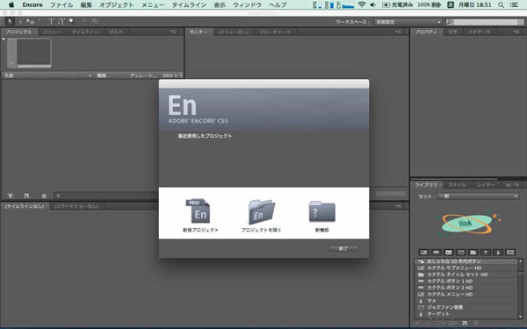Open the タイムライン menu in menu bar

[189, 5]
